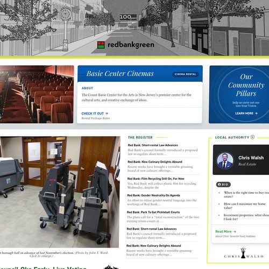
Task: Click the arrow beside Learn More
Action: [256, 114]
